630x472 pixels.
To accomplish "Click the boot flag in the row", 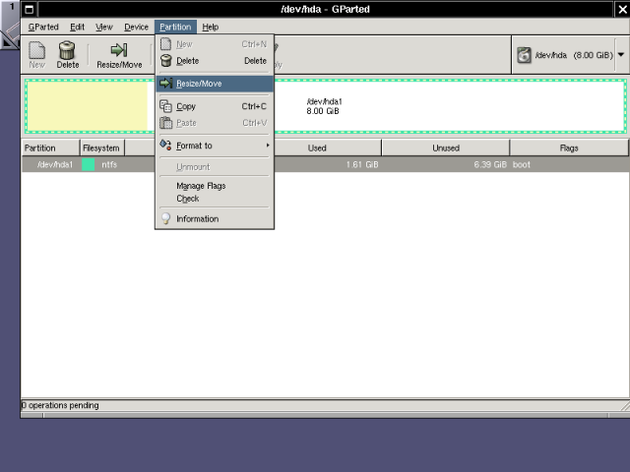I will tap(522, 164).
